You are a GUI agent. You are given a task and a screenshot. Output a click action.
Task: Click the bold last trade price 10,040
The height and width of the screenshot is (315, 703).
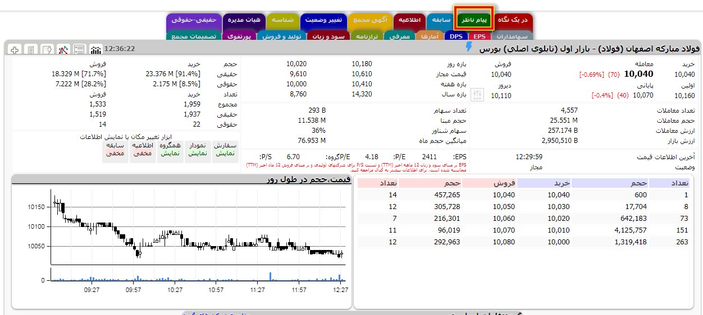pos(639,74)
